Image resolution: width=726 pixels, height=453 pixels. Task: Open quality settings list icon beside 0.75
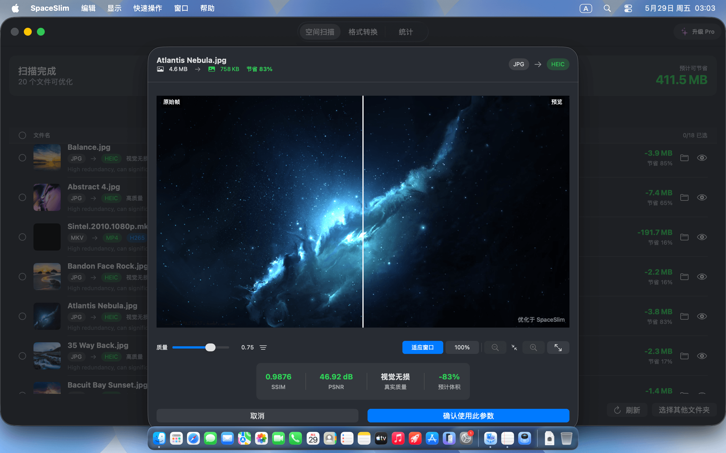click(263, 347)
